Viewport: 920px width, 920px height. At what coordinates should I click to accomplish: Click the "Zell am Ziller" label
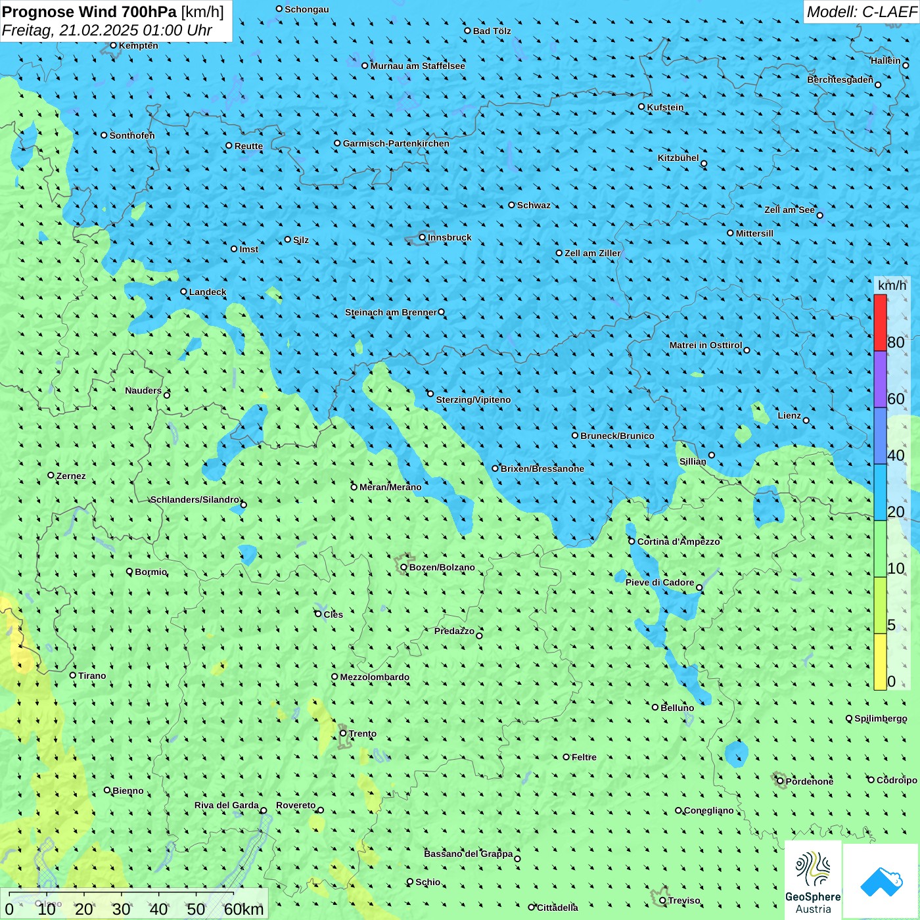pyautogui.click(x=593, y=253)
